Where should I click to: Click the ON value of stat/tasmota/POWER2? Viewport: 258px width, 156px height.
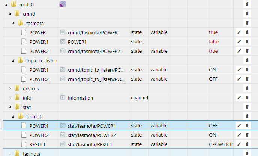[213, 135]
